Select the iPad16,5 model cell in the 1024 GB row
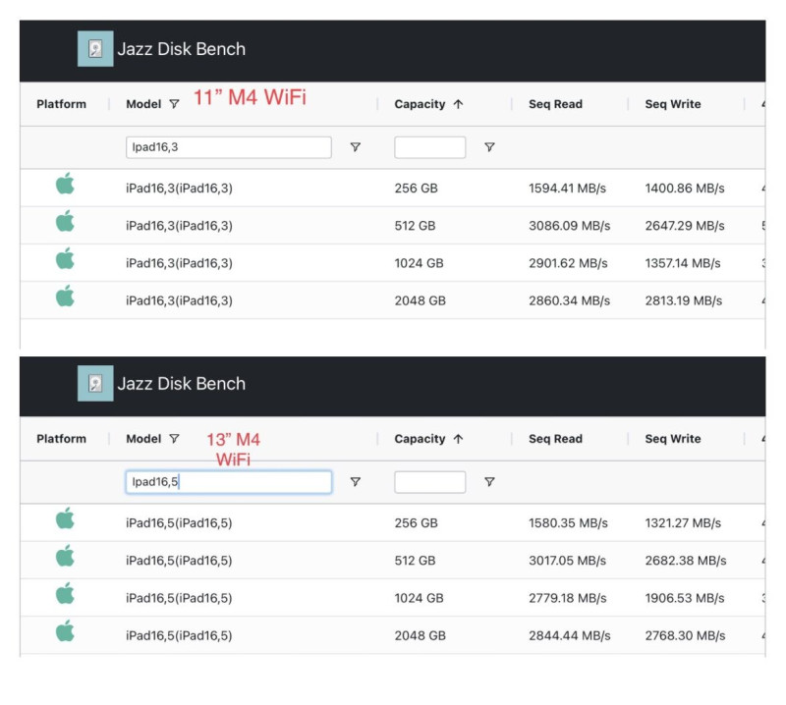 point(179,598)
